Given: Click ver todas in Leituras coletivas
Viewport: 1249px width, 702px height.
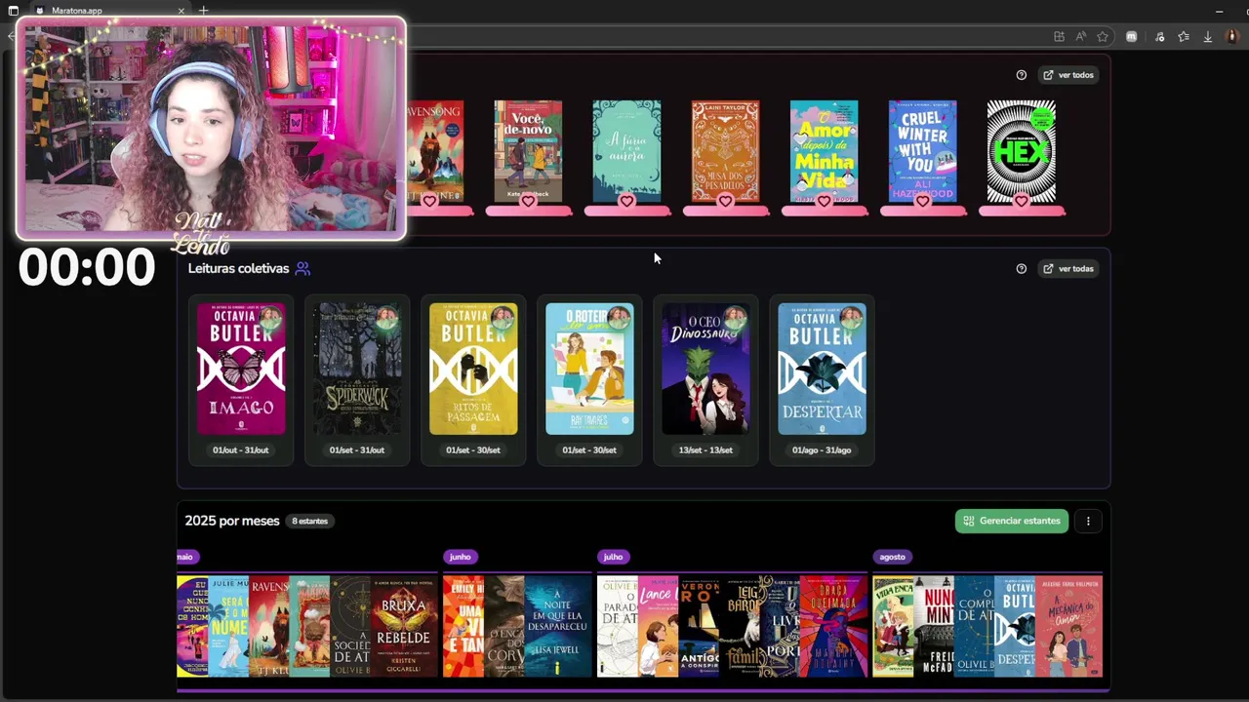Looking at the screenshot, I should (x=1068, y=269).
